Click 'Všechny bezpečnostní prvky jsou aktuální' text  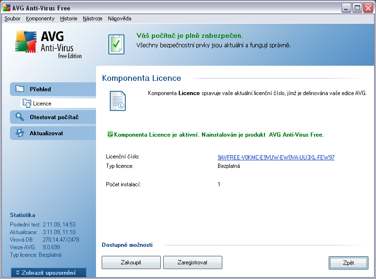(x=213, y=45)
